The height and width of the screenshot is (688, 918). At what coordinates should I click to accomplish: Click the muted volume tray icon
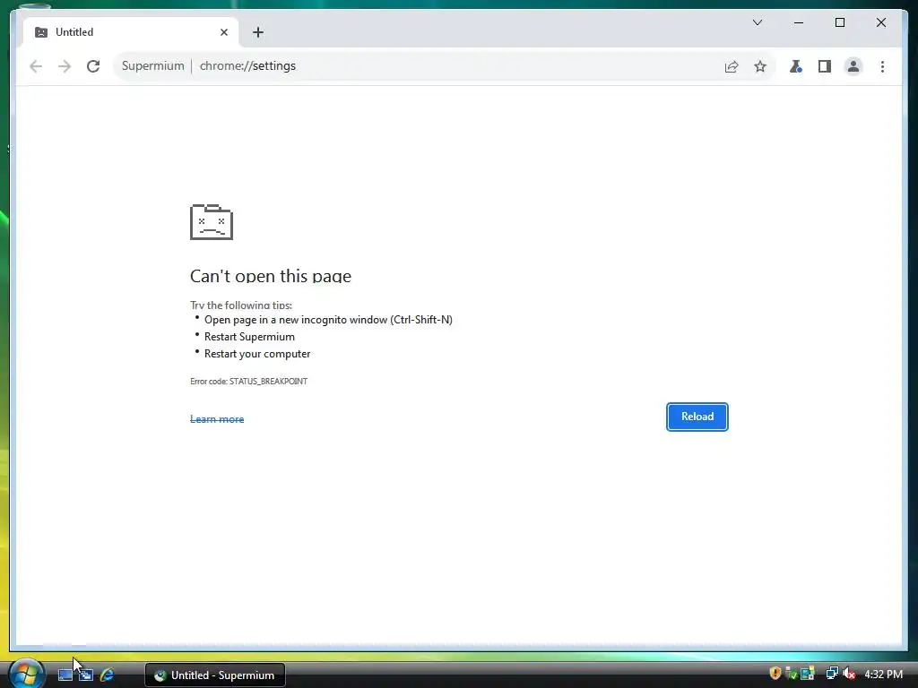click(848, 674)
